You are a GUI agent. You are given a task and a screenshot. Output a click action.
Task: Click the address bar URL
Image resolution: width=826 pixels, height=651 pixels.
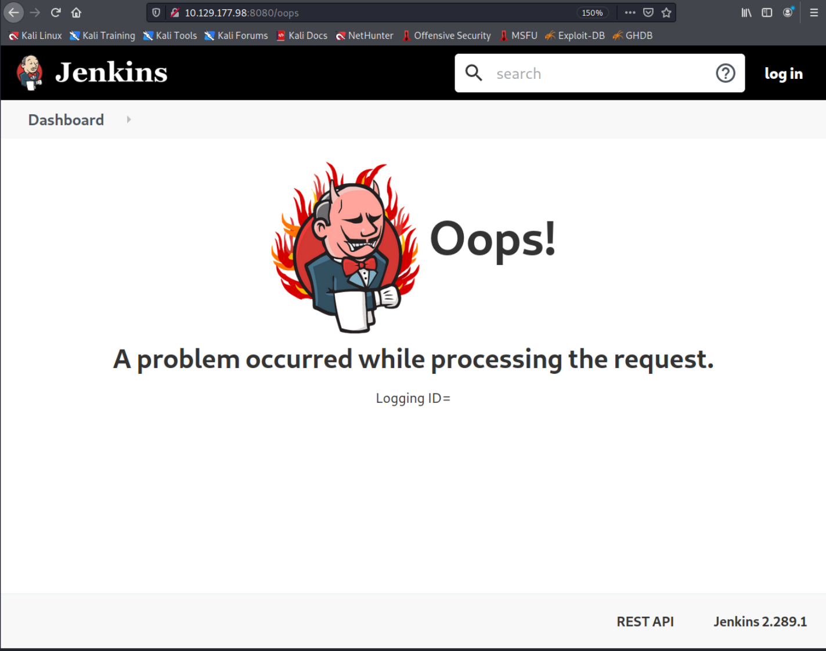241,13
